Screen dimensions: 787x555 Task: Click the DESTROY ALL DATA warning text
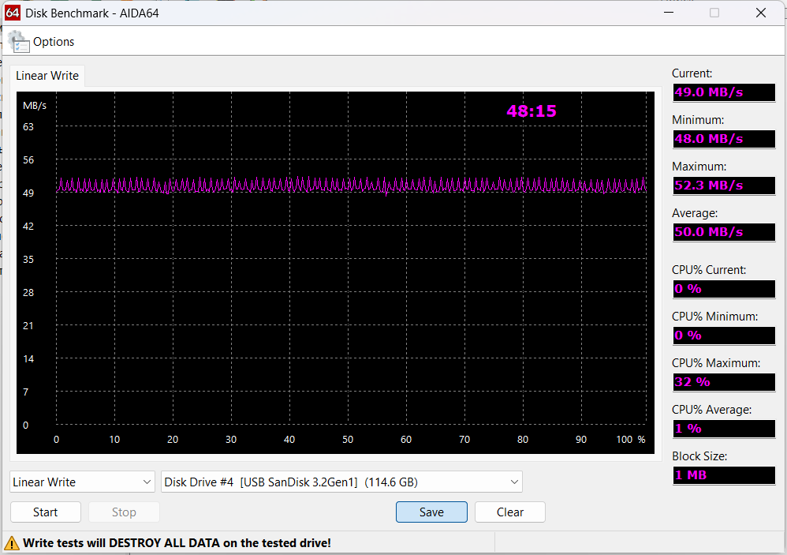coord(177,543)
